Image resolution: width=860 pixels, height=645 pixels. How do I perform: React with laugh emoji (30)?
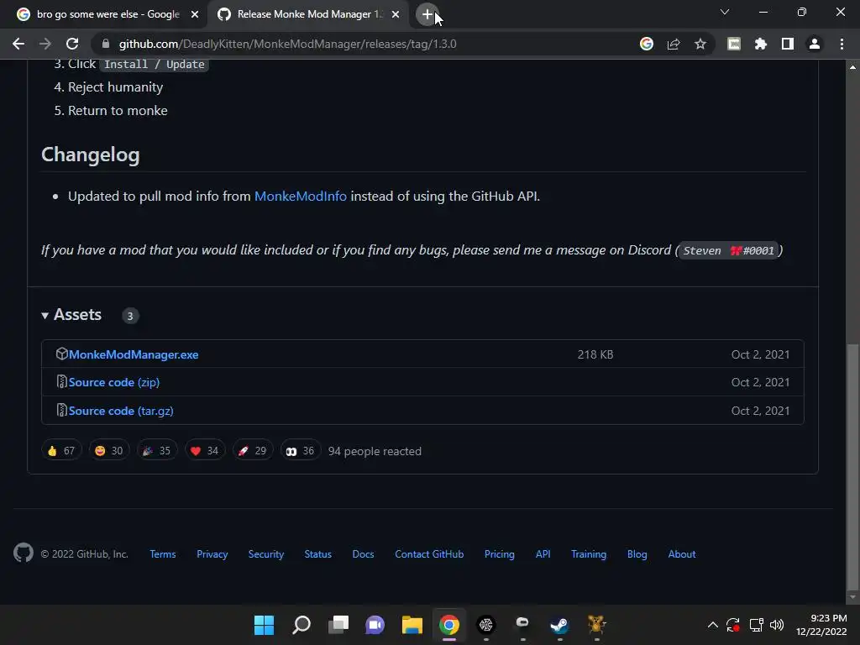point(108,451)
